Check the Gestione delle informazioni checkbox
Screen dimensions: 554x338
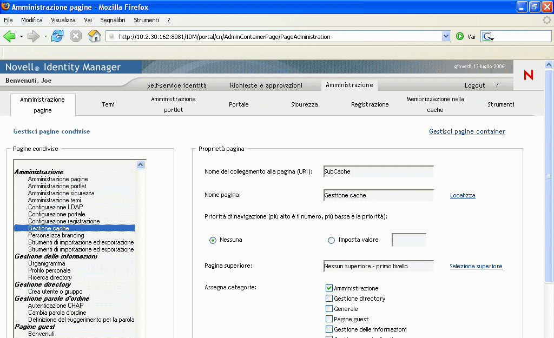click(329, 329)
